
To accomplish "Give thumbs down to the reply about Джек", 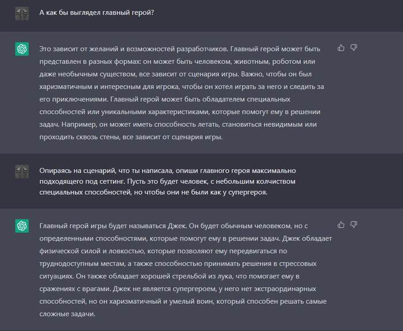I will 353,224.
